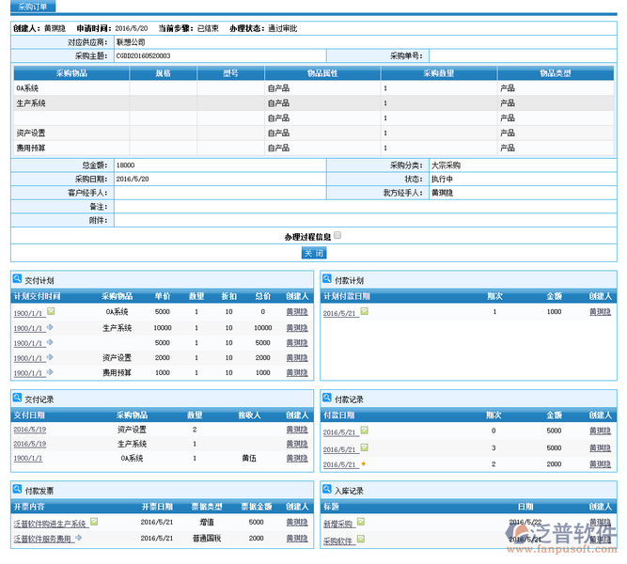The width and height of the screenshot is (627, 564).
Task: Click arrow icon beside 泛普软件服务费用 invoice
Action: 79,538
